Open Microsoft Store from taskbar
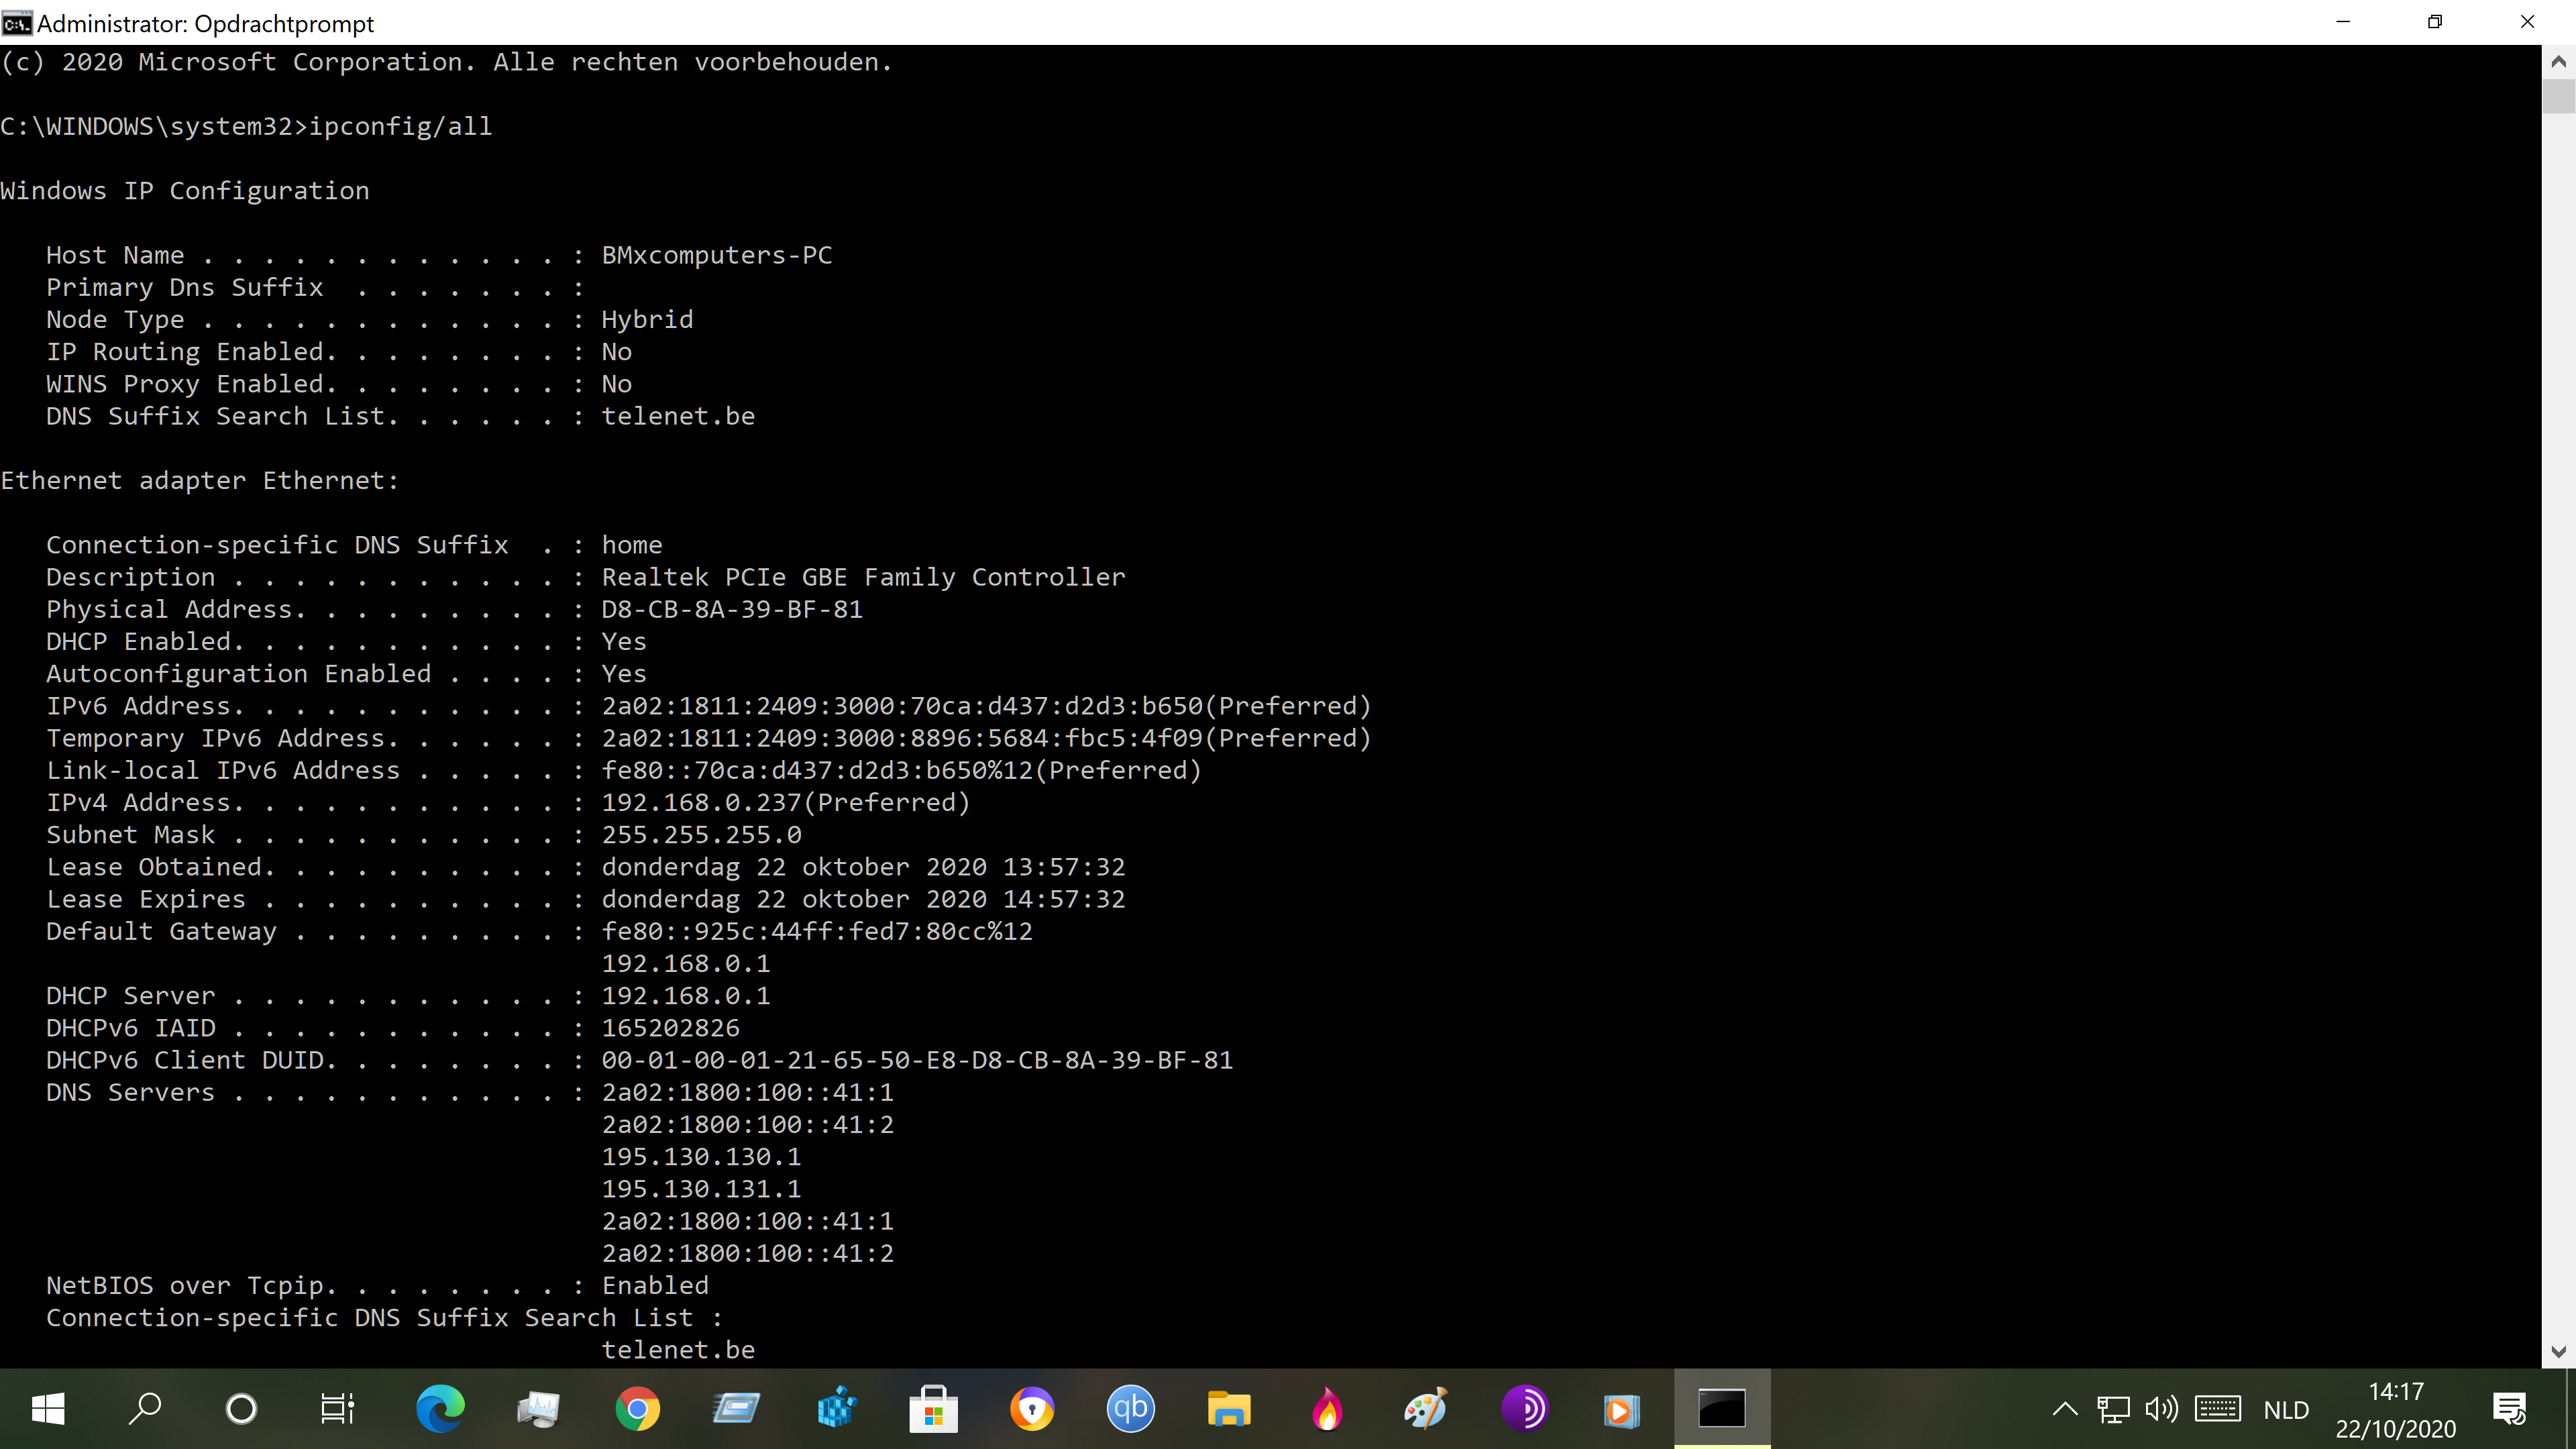The image size is (2576, 1449). tap(933, 1409)
